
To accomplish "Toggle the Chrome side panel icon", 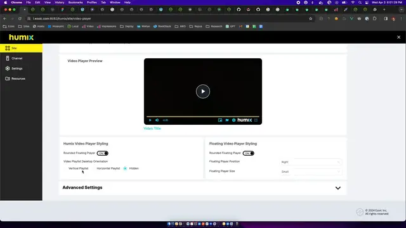I will click(386, 18).
